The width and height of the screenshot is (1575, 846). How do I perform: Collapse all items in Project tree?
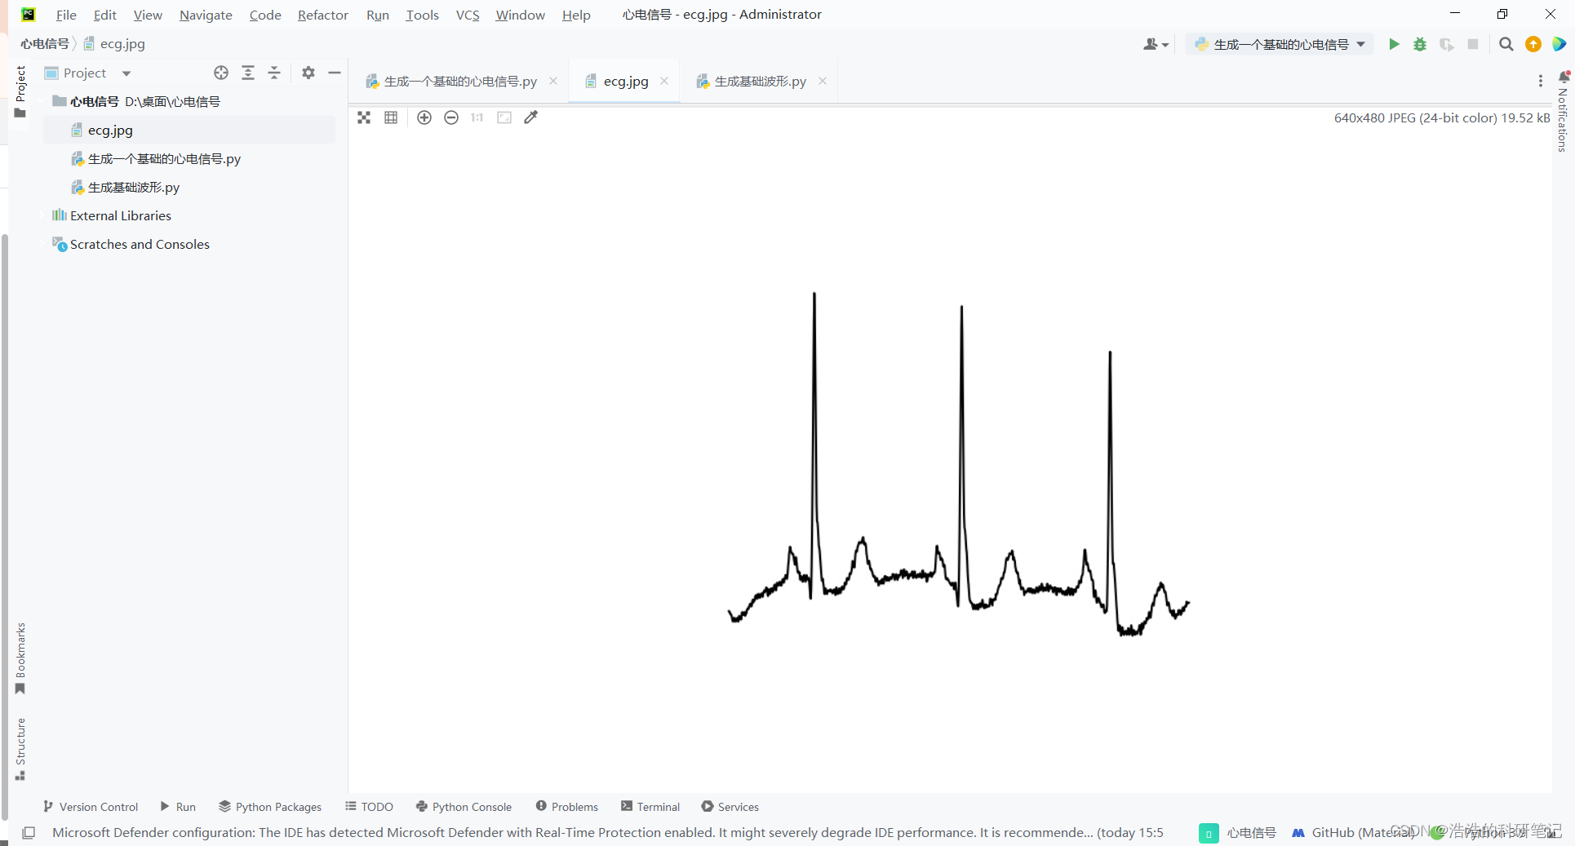coord(274,73)
